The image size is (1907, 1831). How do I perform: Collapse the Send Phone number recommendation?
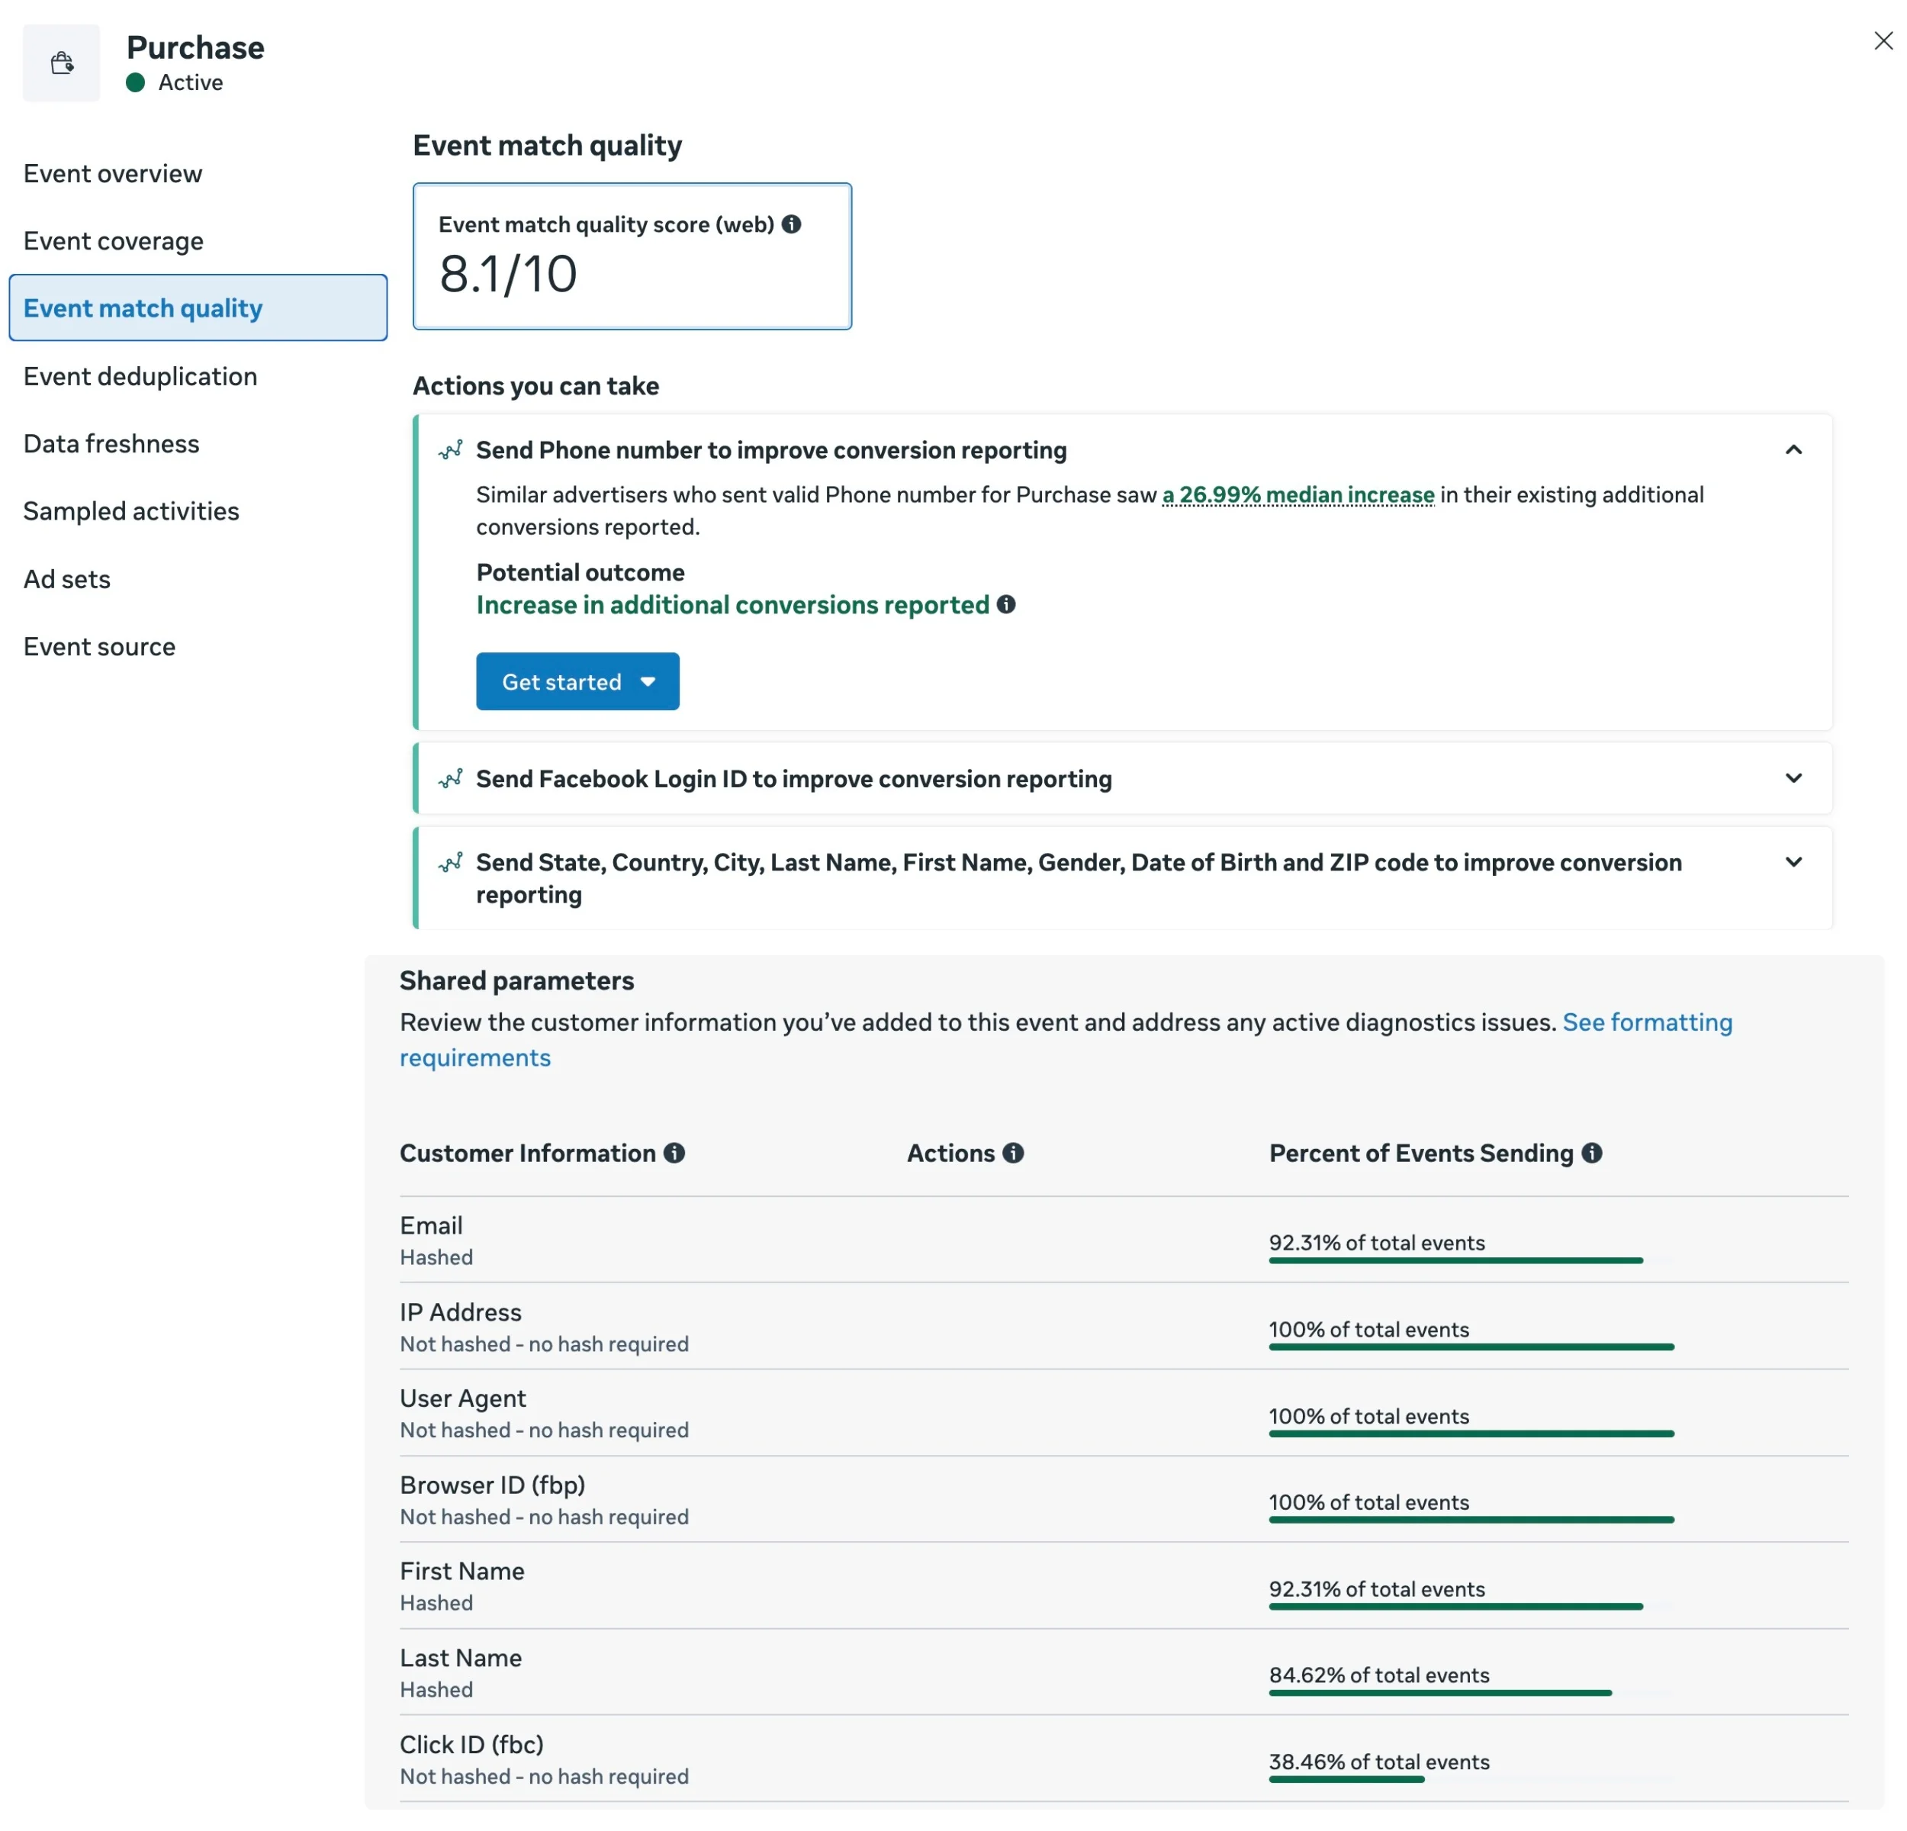tap(1793, 449)
